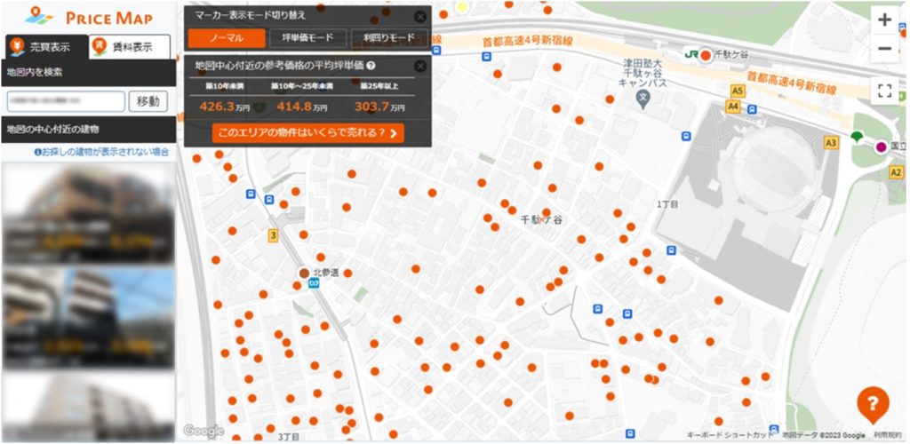Click the green park tree marker
Viewport: 910px width, 444px height.
pyautogui.click(x=857, y=138)
